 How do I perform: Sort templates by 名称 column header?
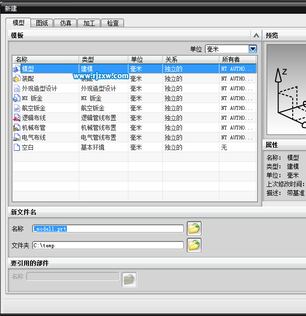pos(45,59)
